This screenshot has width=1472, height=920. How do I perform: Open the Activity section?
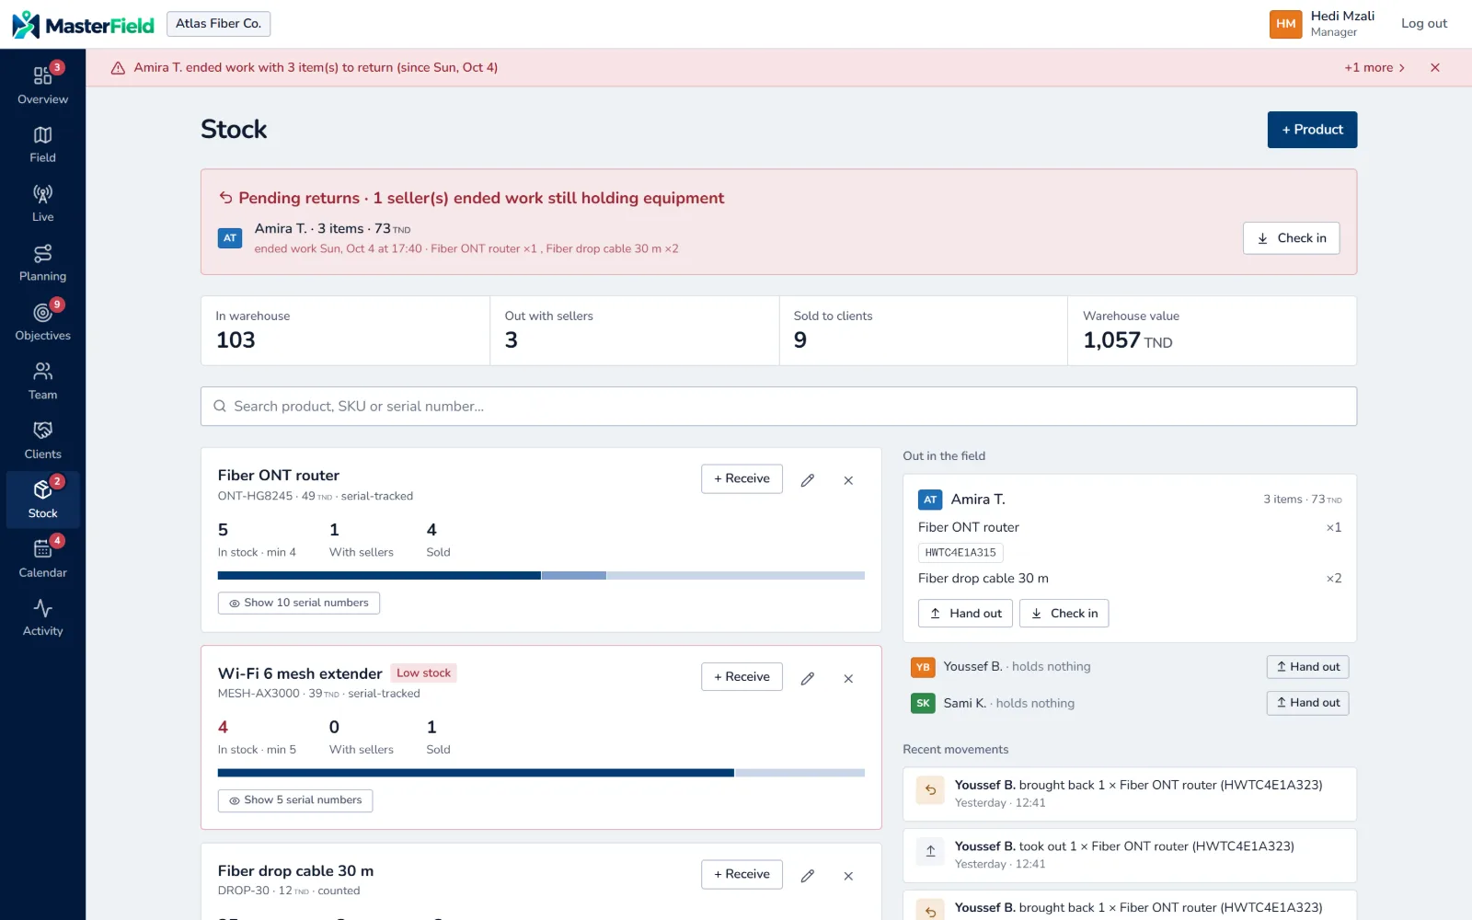42,618
